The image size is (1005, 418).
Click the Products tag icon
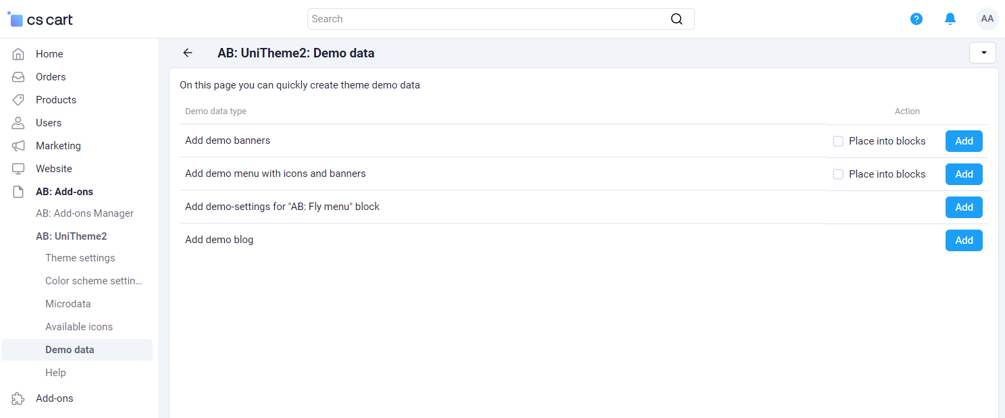(18, 100)
